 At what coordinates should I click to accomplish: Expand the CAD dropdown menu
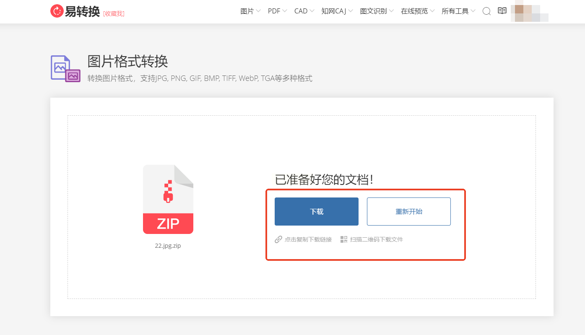[304, 11]
